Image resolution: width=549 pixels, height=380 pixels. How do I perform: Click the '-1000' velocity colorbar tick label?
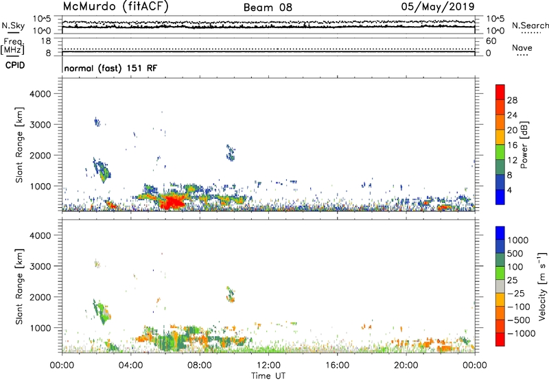tap(521, 333)
